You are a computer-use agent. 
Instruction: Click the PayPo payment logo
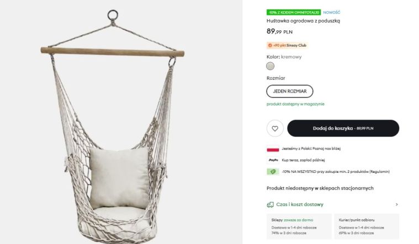(x=273, y=160)
